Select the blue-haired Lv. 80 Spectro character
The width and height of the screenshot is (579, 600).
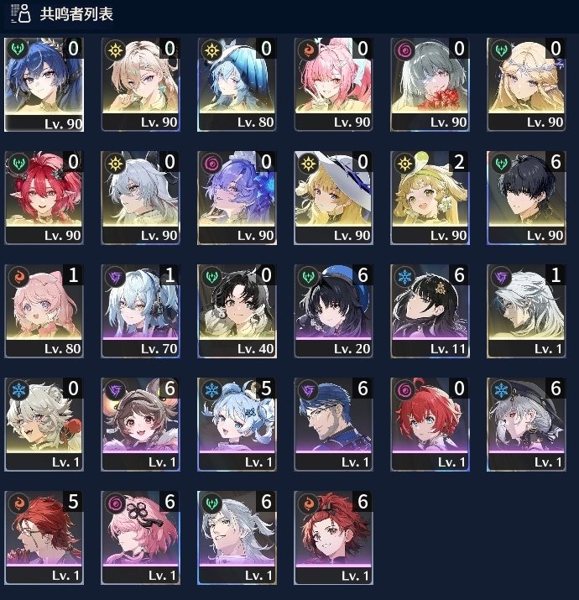point(237,85)
